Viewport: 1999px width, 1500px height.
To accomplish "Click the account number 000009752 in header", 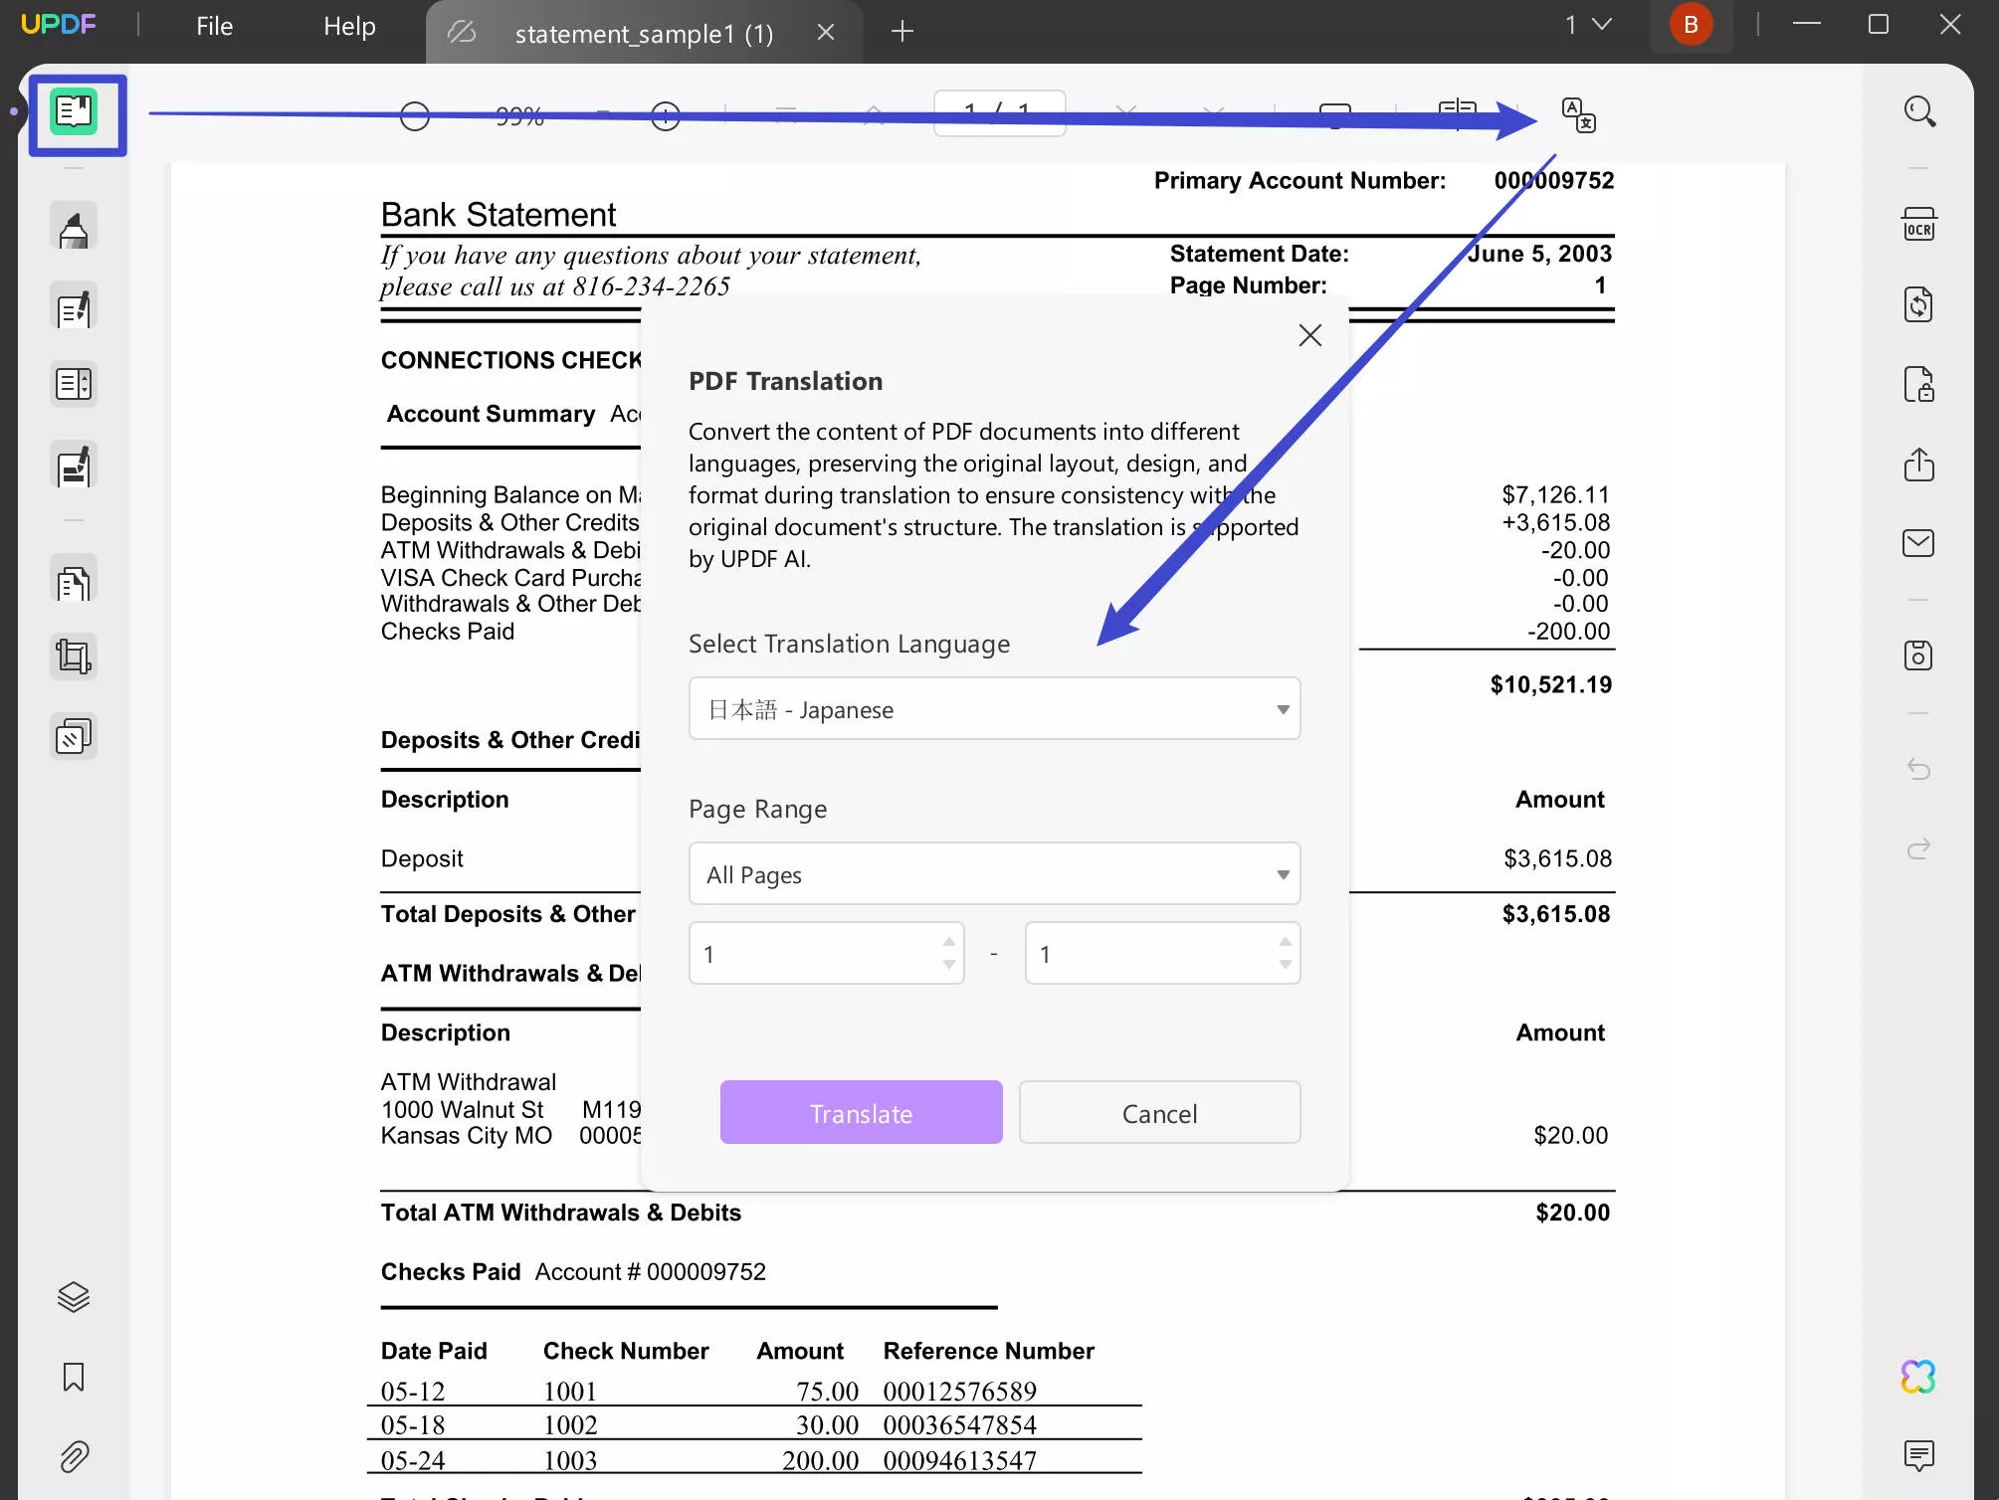I will [x=1554, y=181].
